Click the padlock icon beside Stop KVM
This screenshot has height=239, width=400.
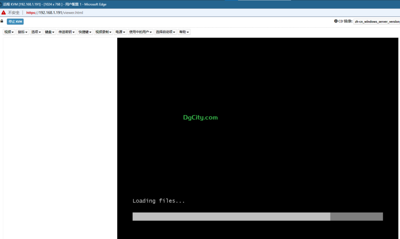pos(2,21)
